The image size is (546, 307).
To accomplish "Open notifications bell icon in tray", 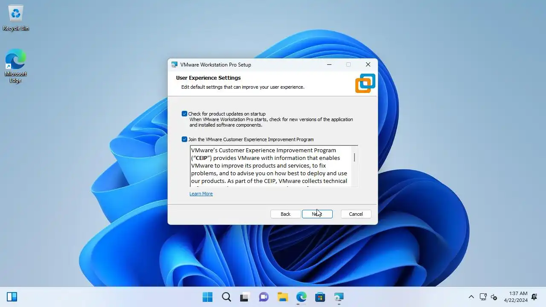I will coord(534,297).
